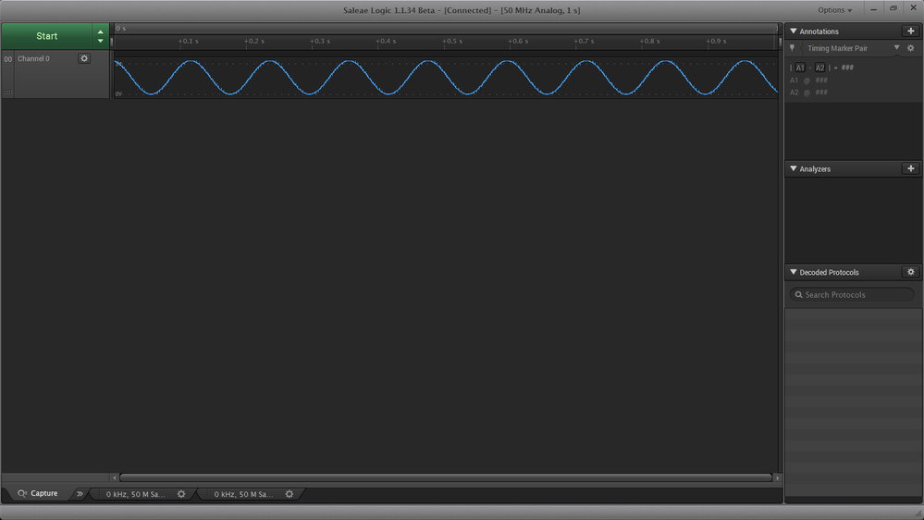Place the A2 timing marker
Screen dimensions: 924x520
(819, 68)
